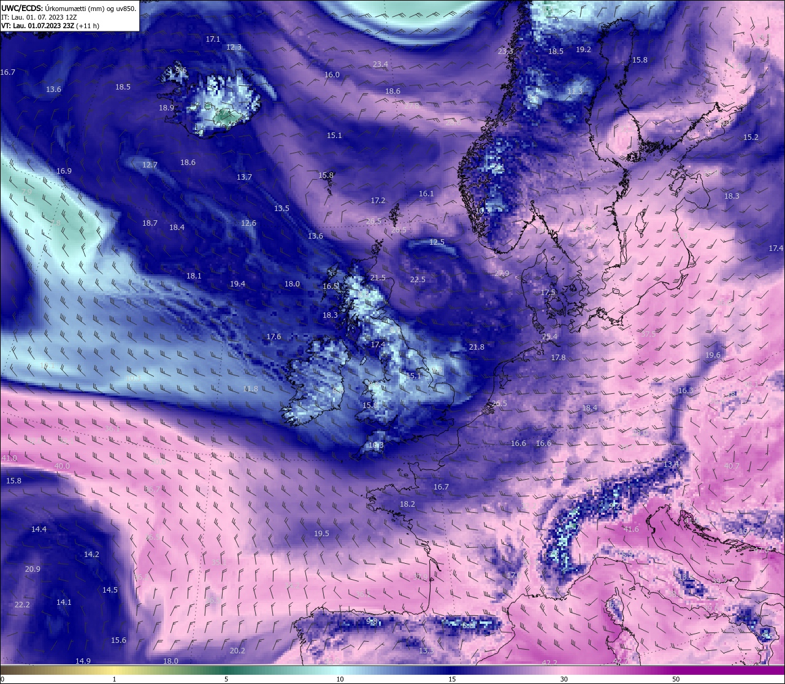The image size is (785, 684).
Task: Select the colorbar tick label 10
Action: 340,679
